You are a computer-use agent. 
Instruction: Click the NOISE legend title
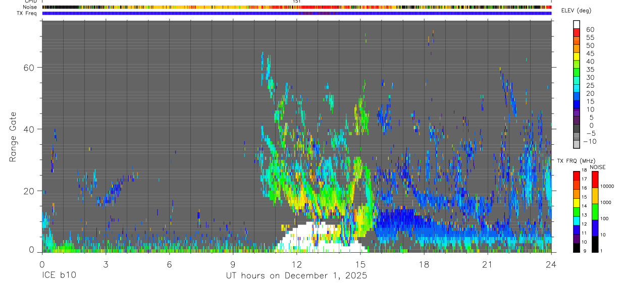tap(597, 167)
